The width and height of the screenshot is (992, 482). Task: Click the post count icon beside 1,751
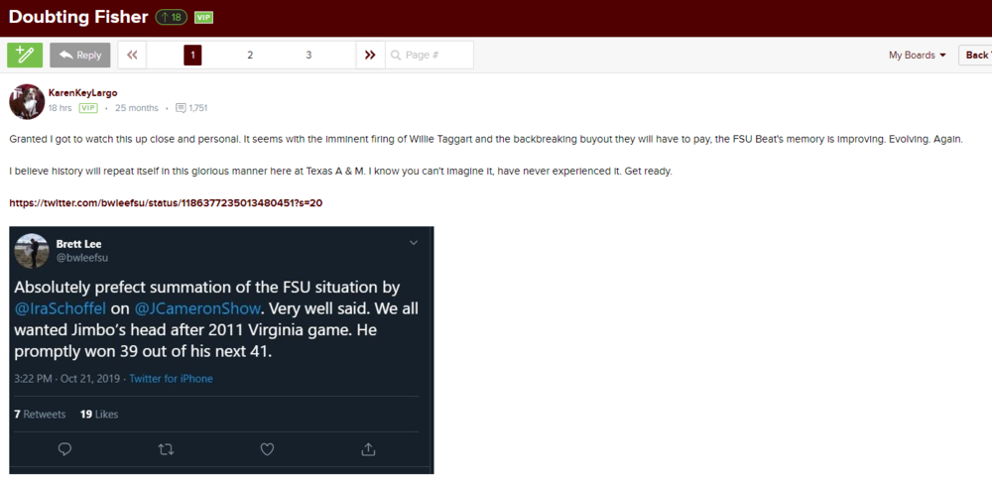pos(181,108)
